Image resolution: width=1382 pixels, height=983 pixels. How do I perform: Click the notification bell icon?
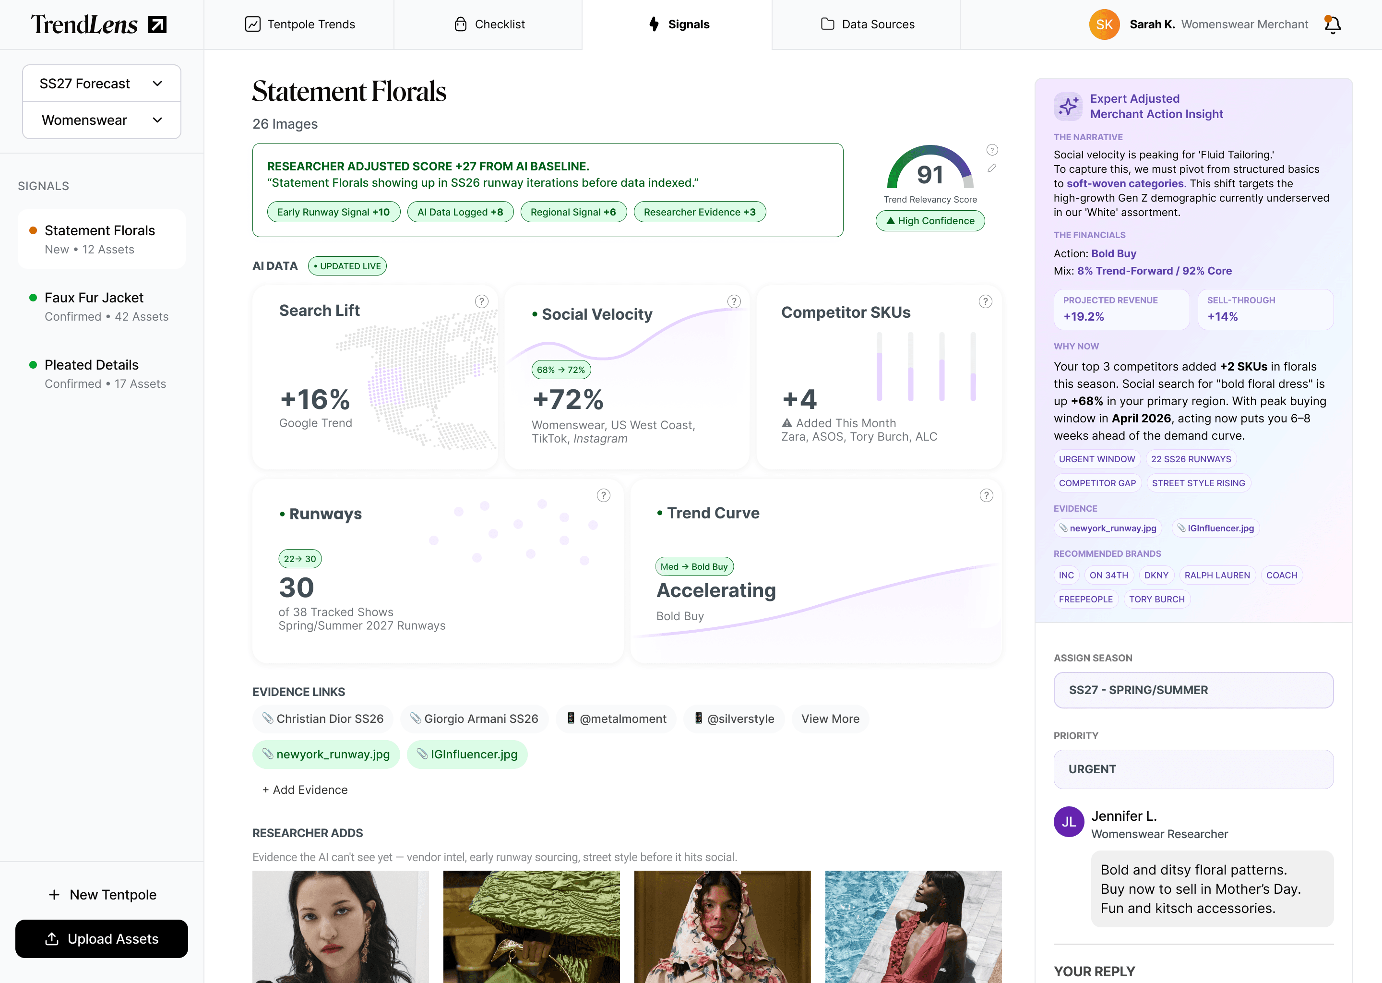pos(1333,24)
